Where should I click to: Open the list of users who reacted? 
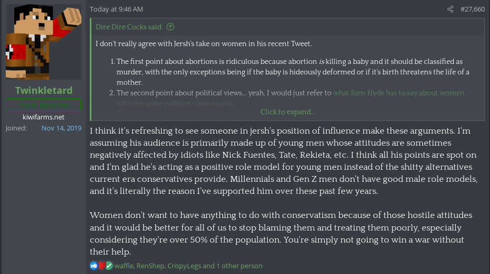(x=188, y=266)
